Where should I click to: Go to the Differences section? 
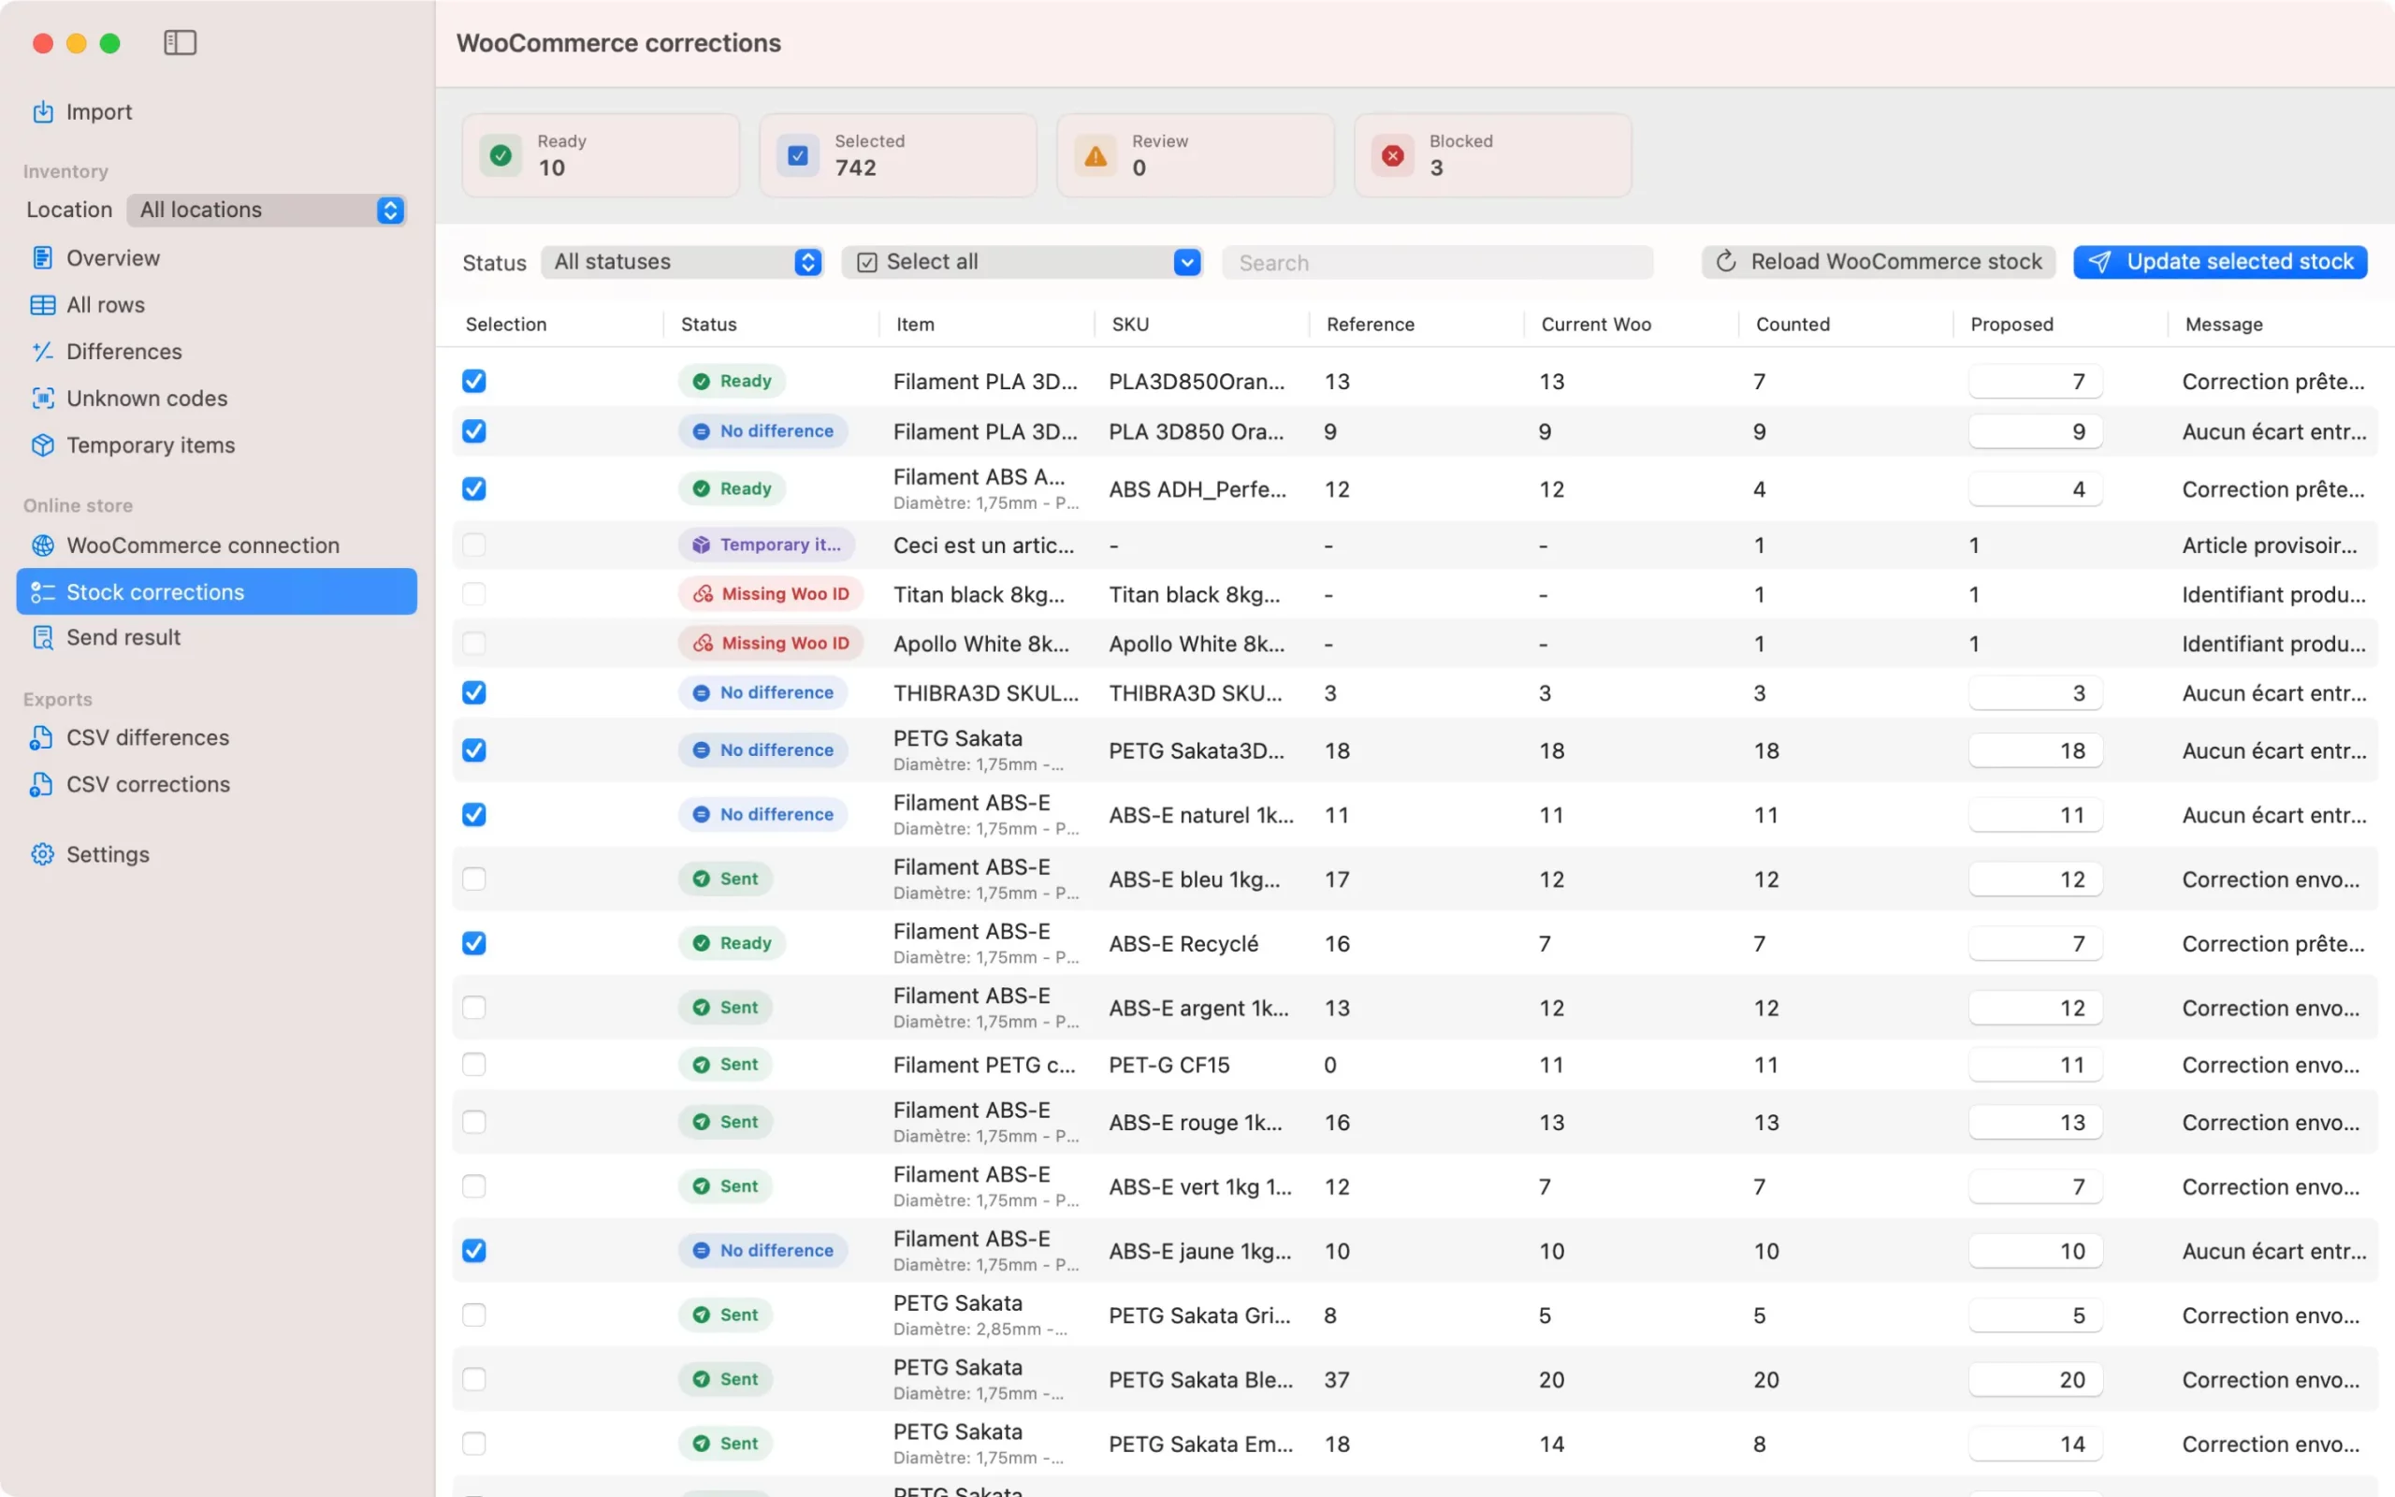(123, 352)
